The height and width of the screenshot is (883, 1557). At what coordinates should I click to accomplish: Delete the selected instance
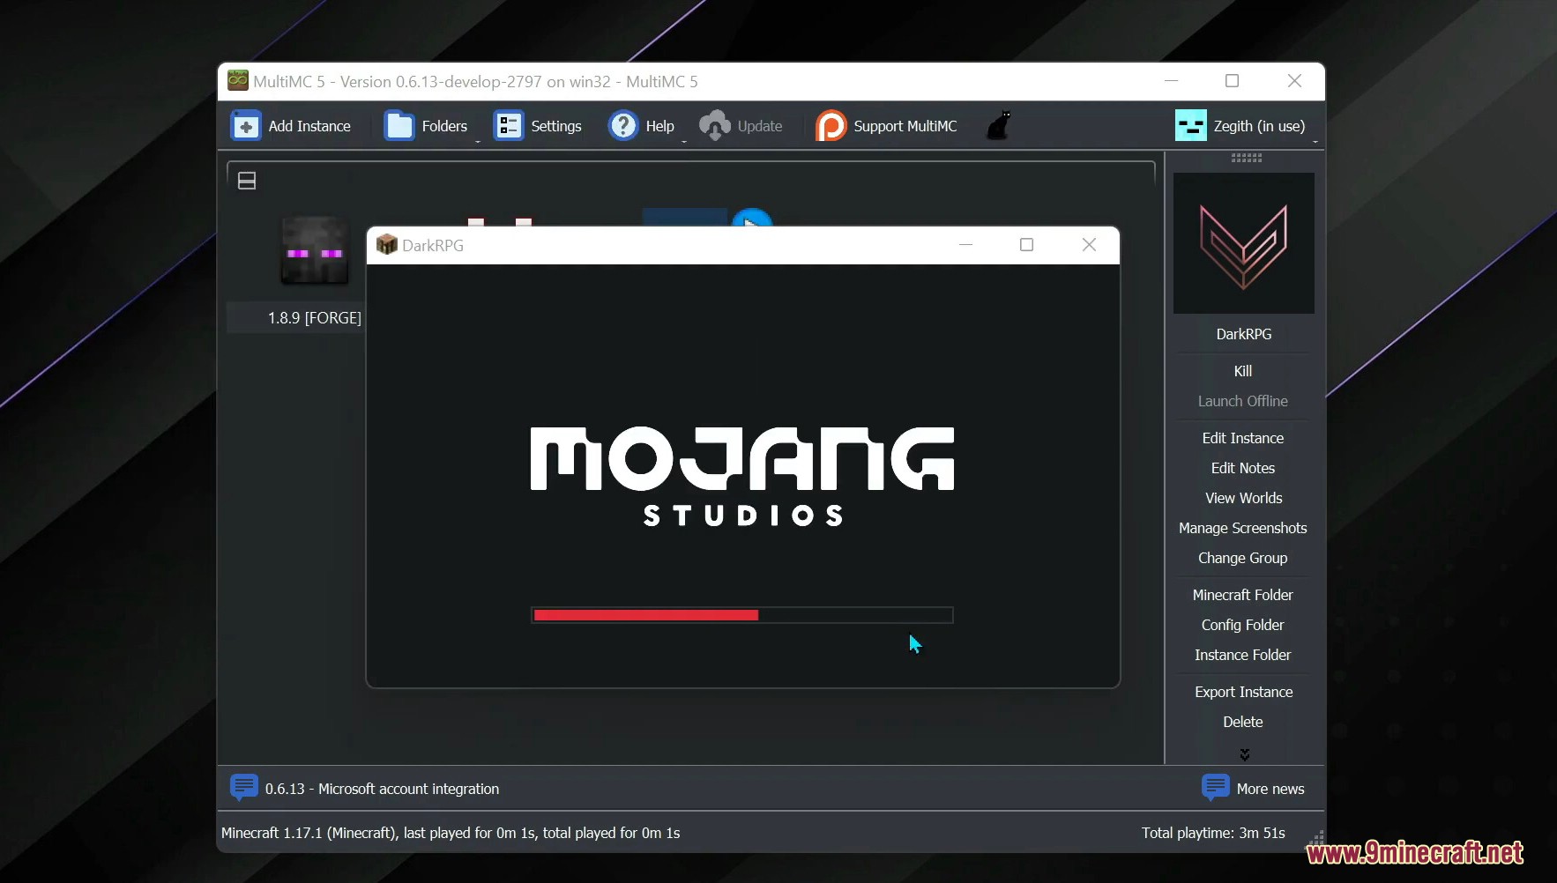tap(1243, 722)
